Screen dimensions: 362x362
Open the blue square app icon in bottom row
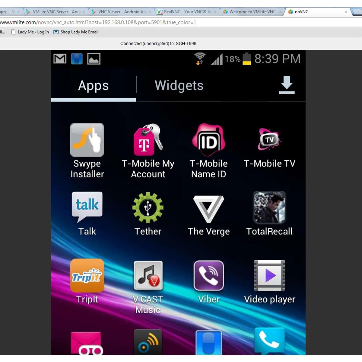tap(208, 343)
